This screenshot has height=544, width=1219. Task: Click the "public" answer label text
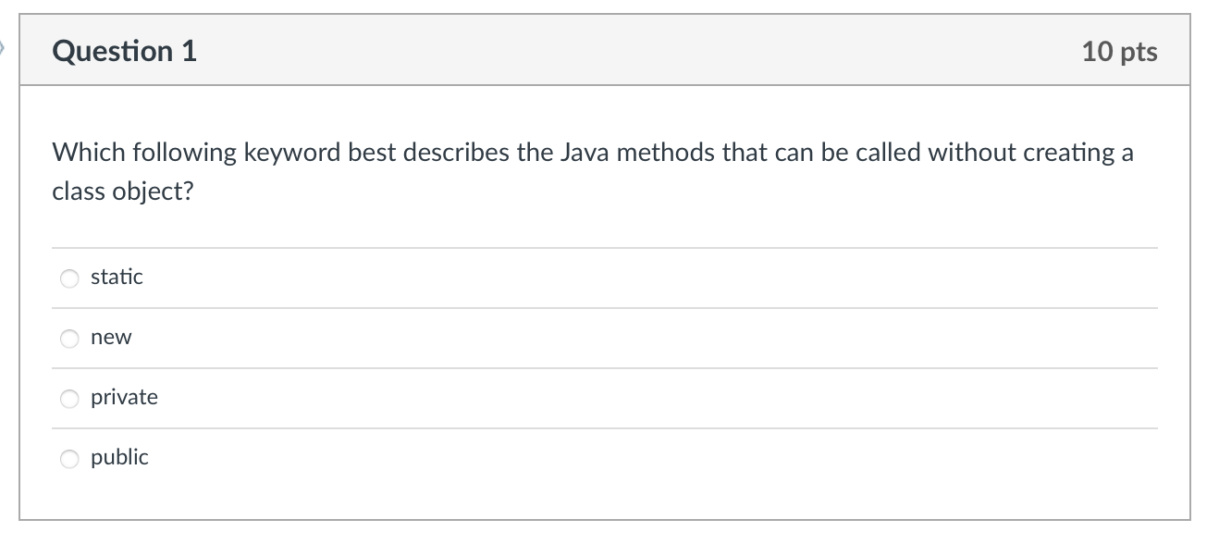(119, 457)
